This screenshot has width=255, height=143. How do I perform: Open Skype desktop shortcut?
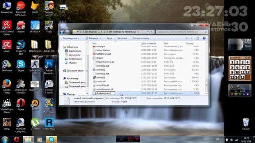(21, 66)
